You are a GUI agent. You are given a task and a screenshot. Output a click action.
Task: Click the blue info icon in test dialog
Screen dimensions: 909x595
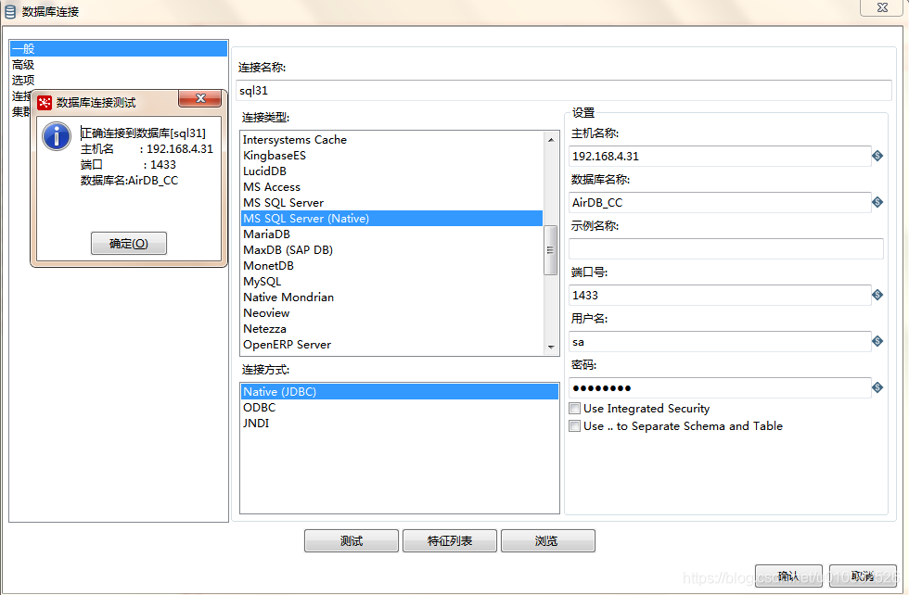tap(57, 137)
